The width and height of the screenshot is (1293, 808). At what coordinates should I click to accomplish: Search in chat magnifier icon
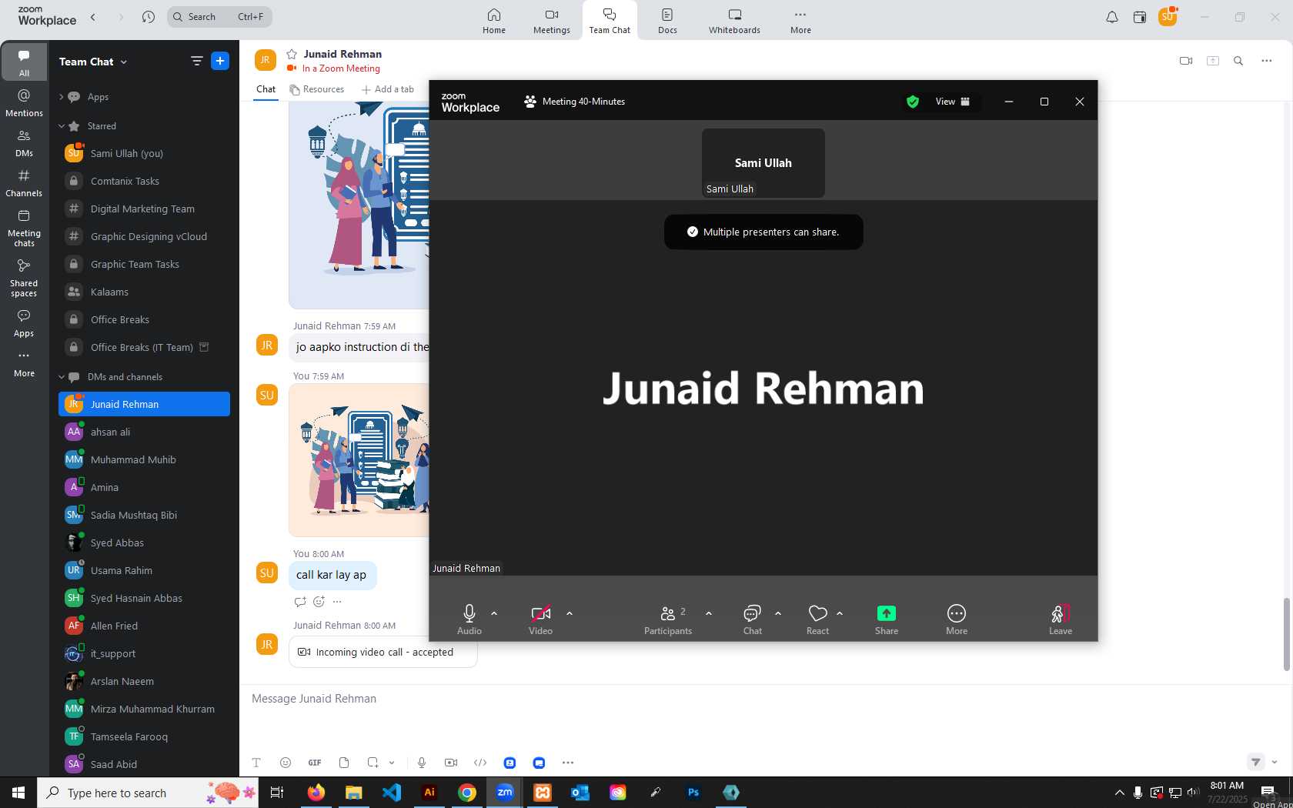click(1238, 61)
